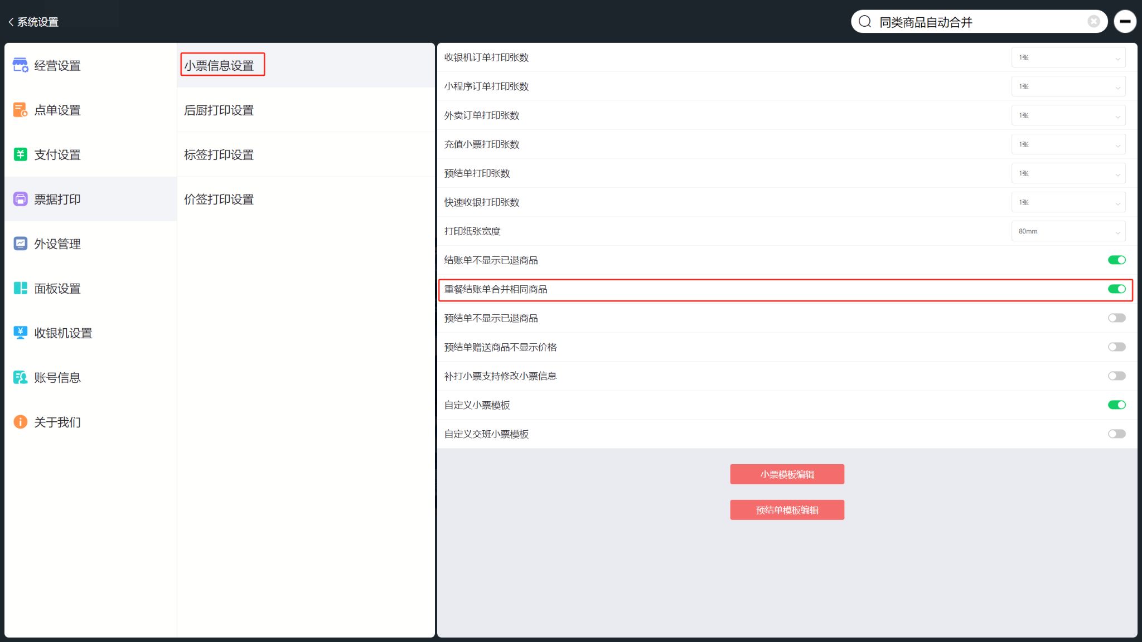Open 预结单打印张数 dropdown

pos(1068,173)
